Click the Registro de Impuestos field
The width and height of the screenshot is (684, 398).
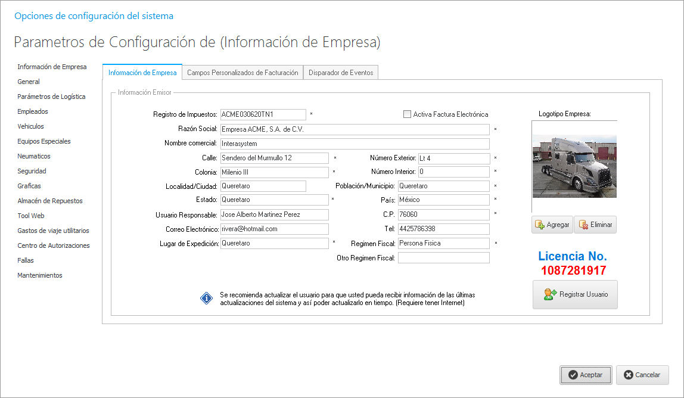[x=263, y=114]
